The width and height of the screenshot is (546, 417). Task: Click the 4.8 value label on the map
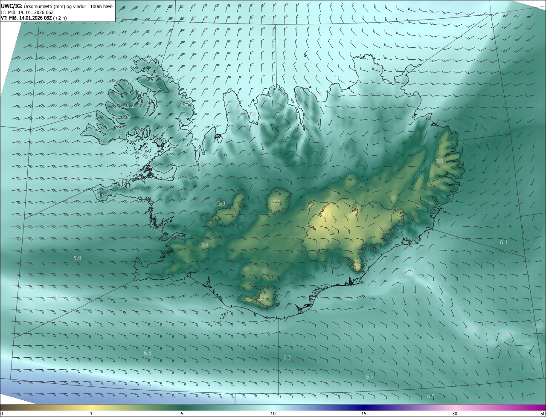point(101,195)
